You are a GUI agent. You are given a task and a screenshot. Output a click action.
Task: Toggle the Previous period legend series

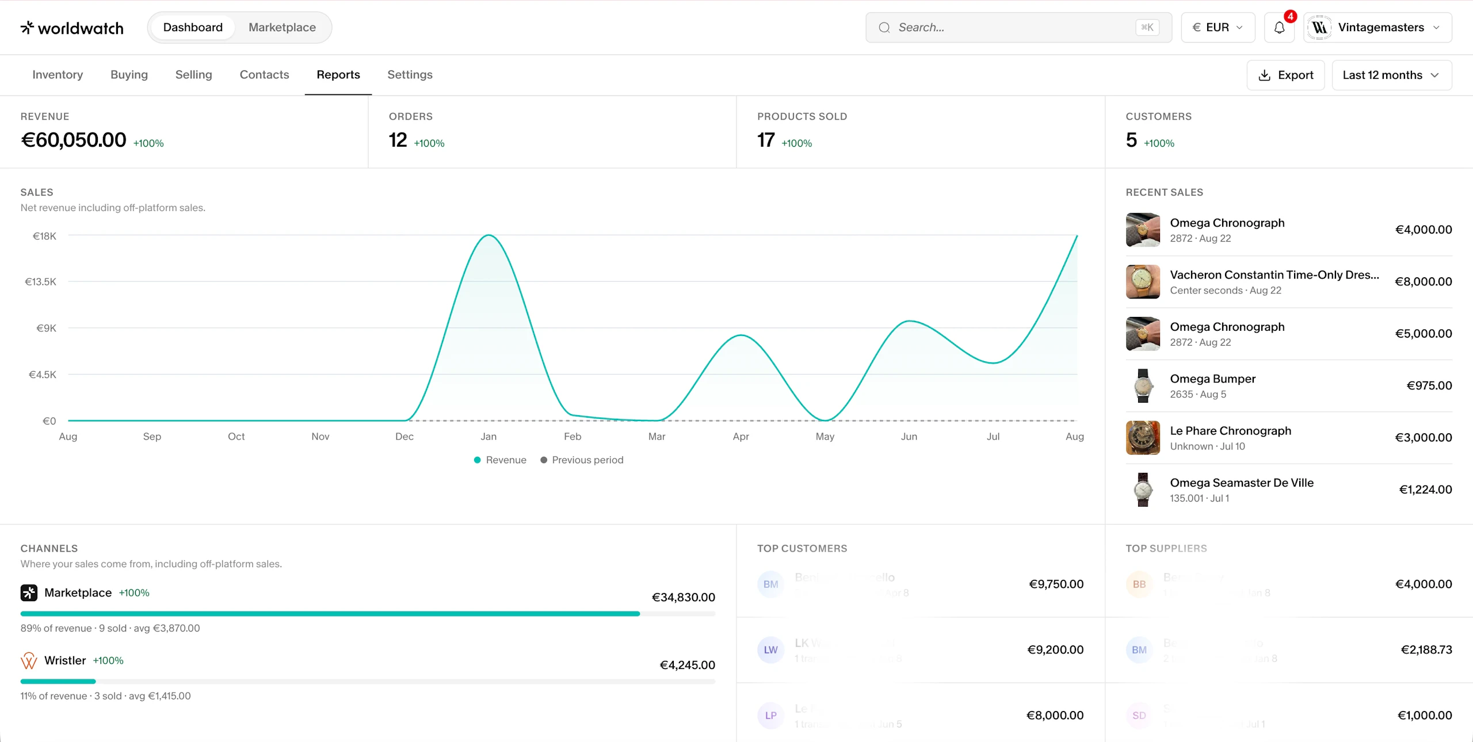click(582, 460)
